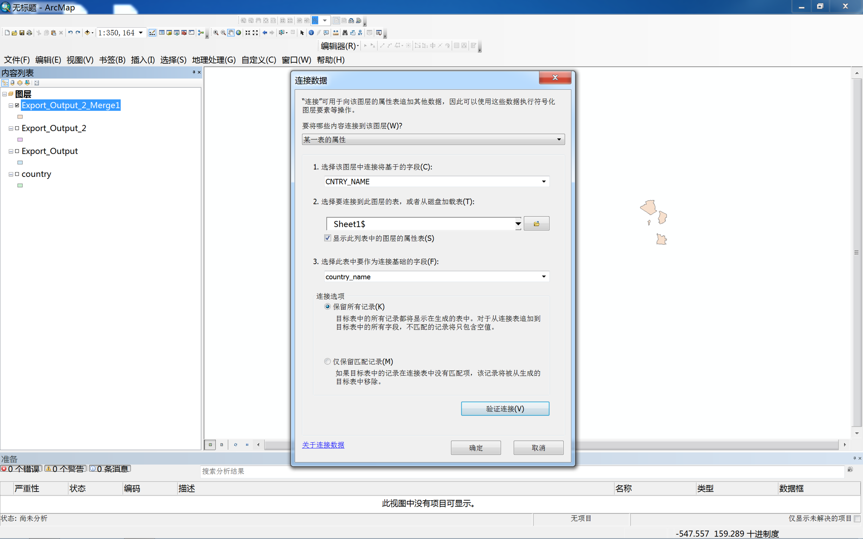Screen dimensions: 863x539
Task: Click the Full Extent globe icon
Action: click(x=239, y=33)
